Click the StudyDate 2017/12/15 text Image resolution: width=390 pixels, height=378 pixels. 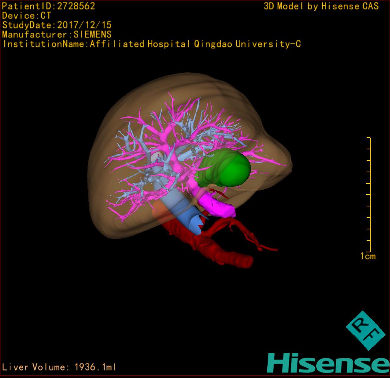click(x=57, y=25)
